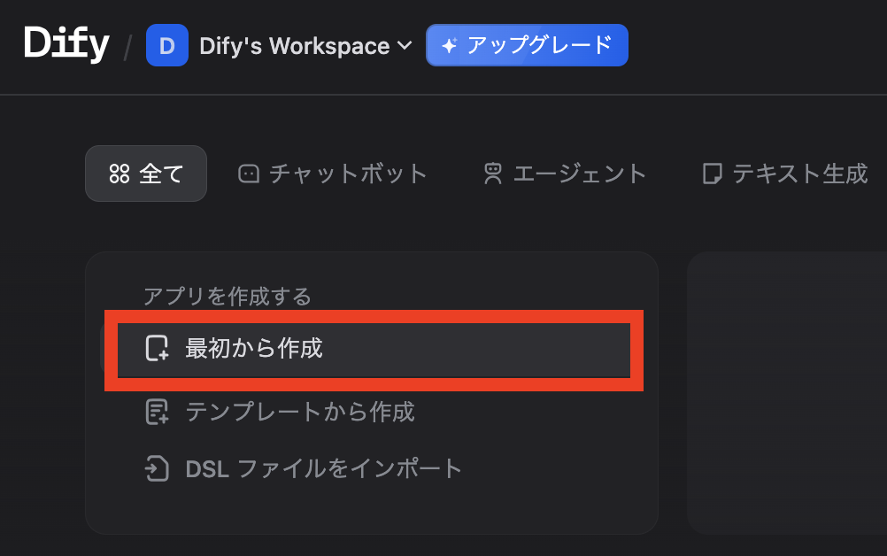The height and width of the screenshot is (556, 887).
Task: Click the agent robot icon
Action: [493, 174]
